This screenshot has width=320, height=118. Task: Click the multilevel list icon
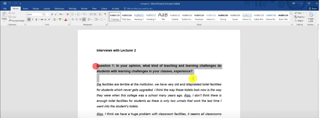point(84,14)
